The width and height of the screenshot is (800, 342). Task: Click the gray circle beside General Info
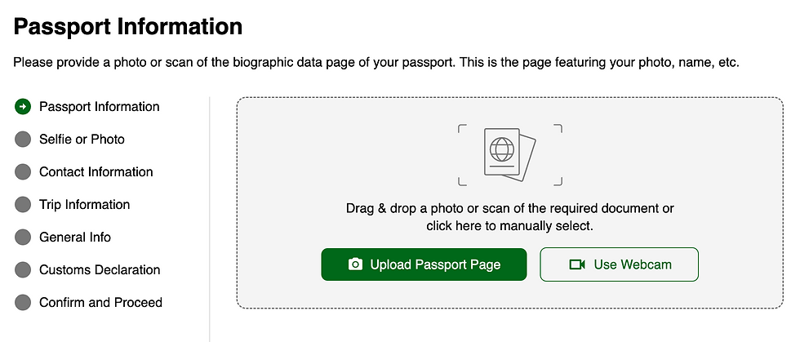(x=23, y=238)
